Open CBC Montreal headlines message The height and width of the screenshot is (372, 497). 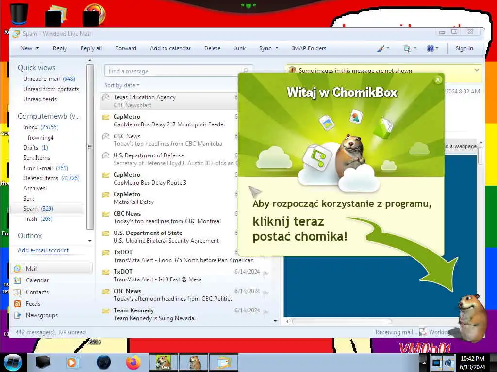(169, 217)
